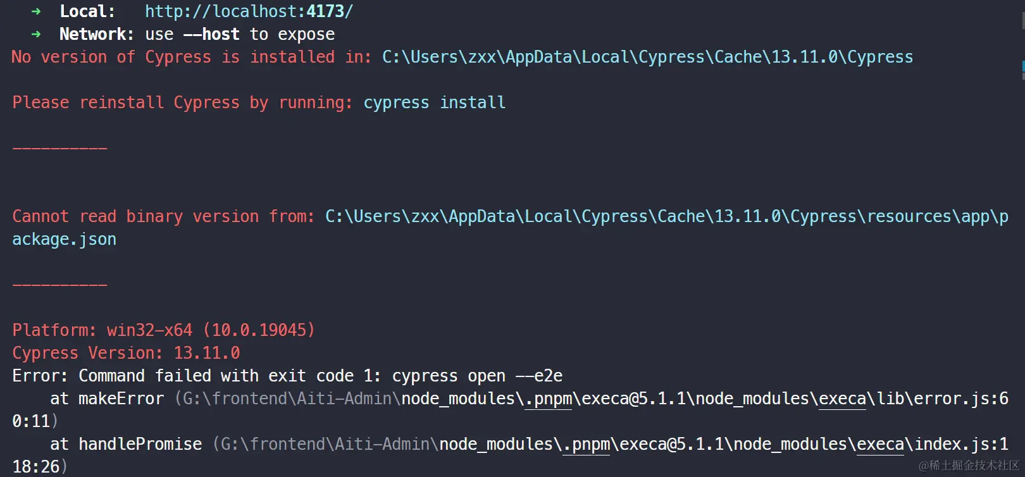Image resolution: width=1025 pixels, height=477 pixels.
Task: Click the 'cypress open --e2e' command text
Action: 477,376
